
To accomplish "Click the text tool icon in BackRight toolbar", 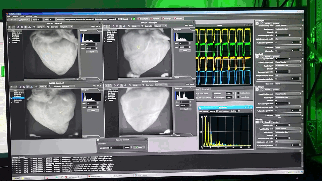I will pos(105,26).
